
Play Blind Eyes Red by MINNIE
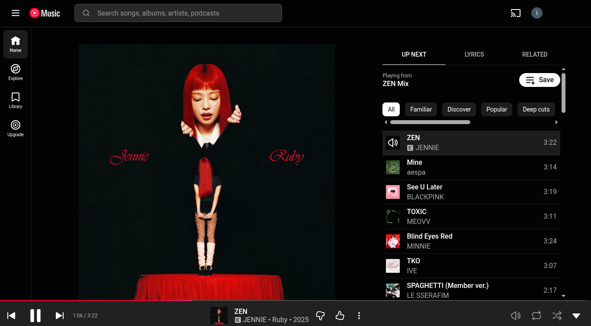[471, 241]
